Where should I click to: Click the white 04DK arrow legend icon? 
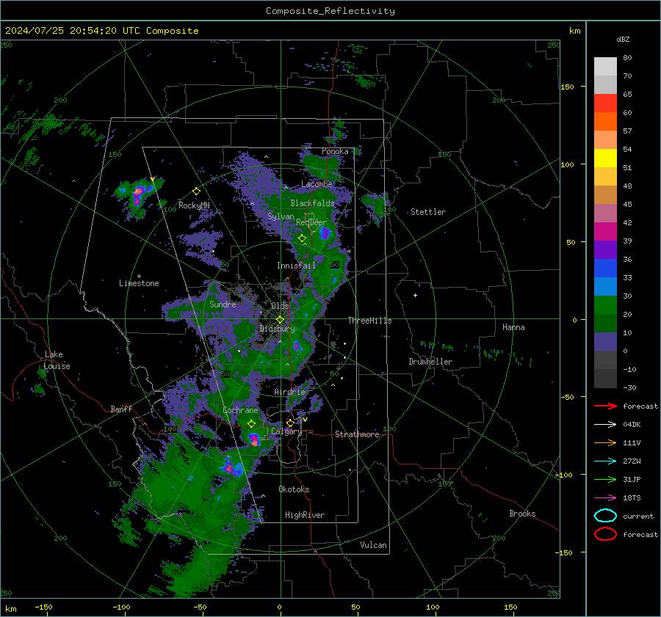[605, 424]
